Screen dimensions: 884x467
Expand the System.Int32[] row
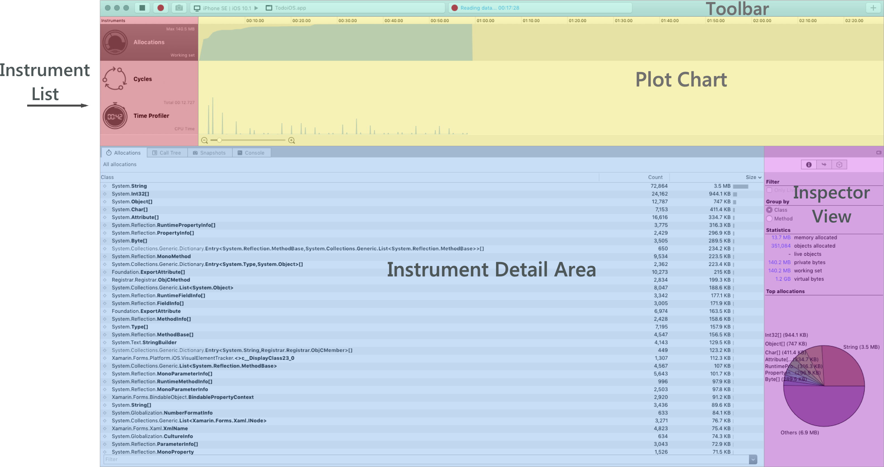click(105, 194)
